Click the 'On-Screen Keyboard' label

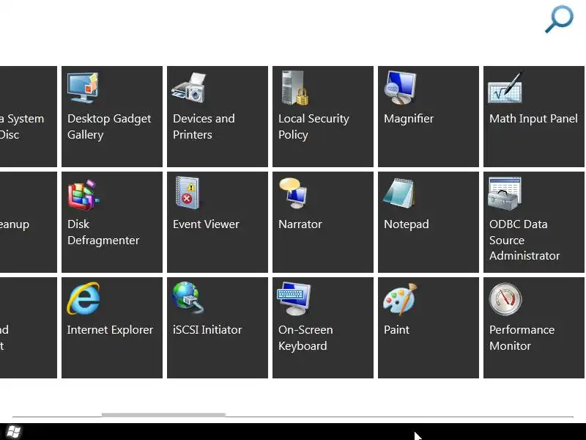305,337
